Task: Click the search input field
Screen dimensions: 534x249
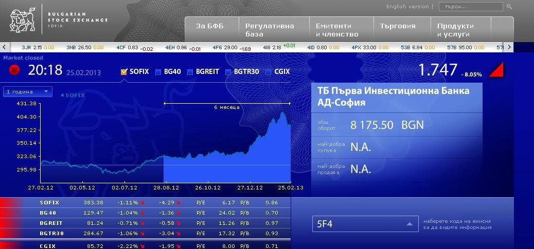Action: [471, 7]
